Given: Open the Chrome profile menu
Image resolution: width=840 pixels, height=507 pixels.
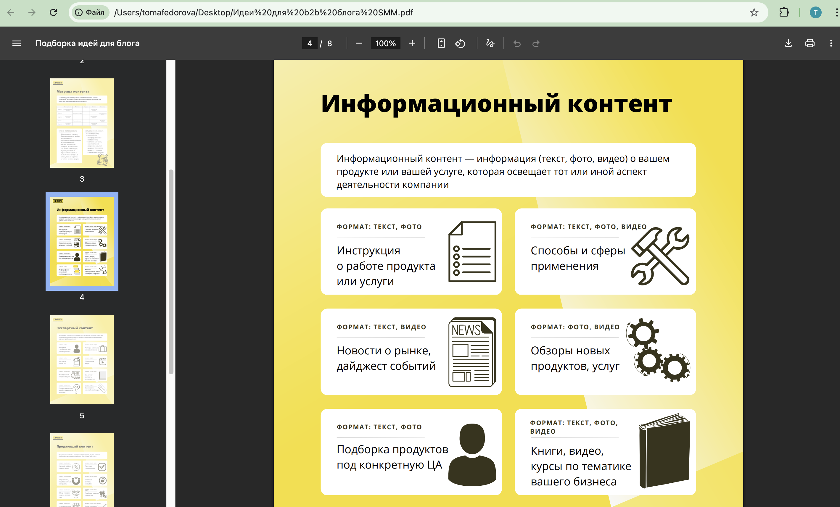Looking at the screenshot, I should point(815,13).
